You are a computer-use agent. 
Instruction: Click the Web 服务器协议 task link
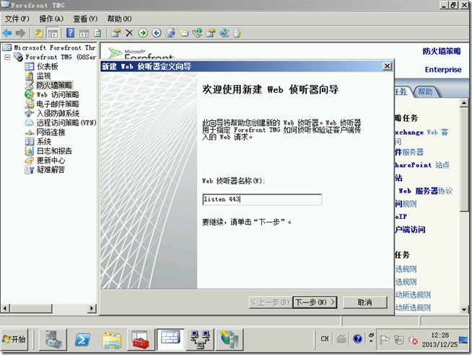pyautogui.click(x=425, y=191)
